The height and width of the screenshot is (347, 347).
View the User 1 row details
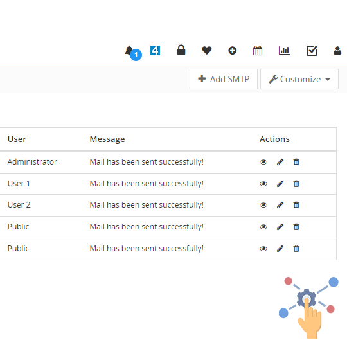click(263, 184)
